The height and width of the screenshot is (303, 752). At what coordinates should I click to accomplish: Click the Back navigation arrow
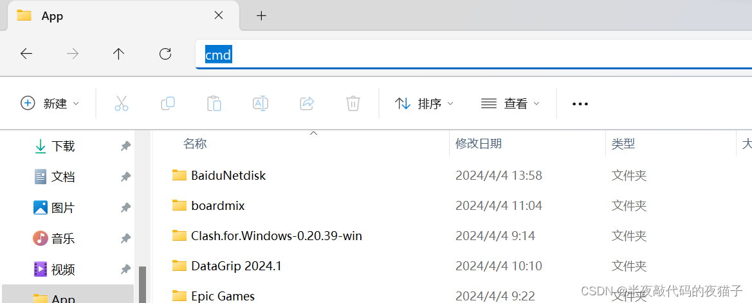pyautogui.click(x=26, y=54)
